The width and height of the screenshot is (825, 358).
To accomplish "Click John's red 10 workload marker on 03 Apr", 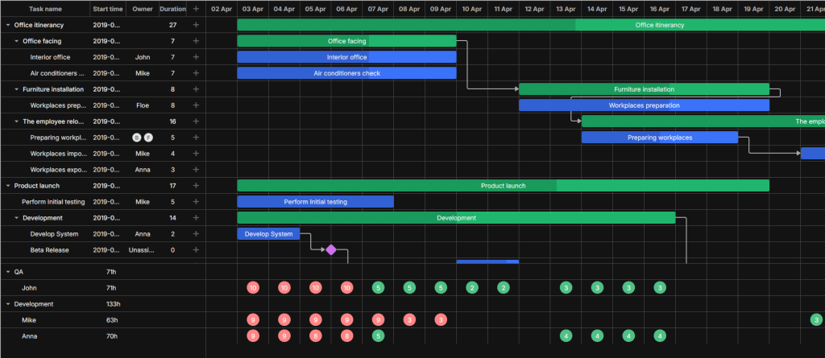I will pos(253,287).
